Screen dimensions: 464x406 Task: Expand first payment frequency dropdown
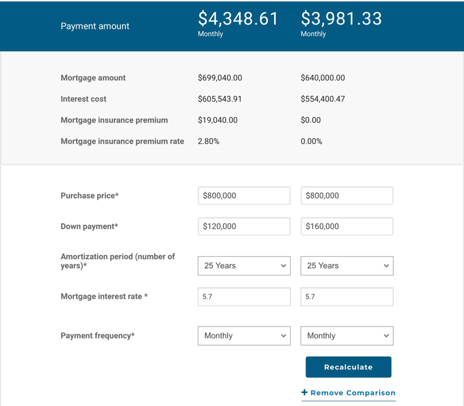point(244,336)
